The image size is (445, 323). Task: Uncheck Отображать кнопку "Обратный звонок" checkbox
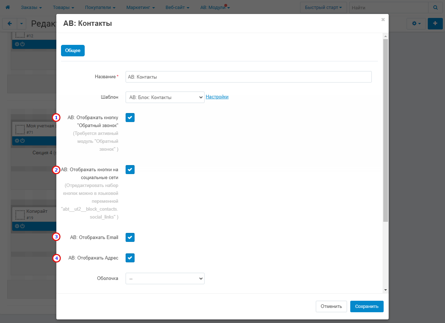tap(130, 117)
